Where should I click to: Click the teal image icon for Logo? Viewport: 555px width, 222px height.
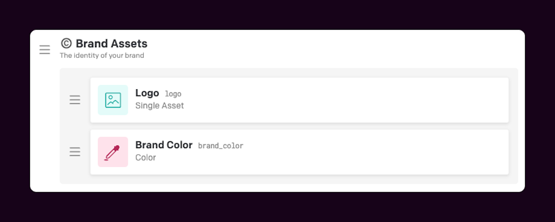point(113,100)
